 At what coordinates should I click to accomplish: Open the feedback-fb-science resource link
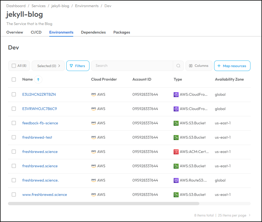[x=40, y=123]
